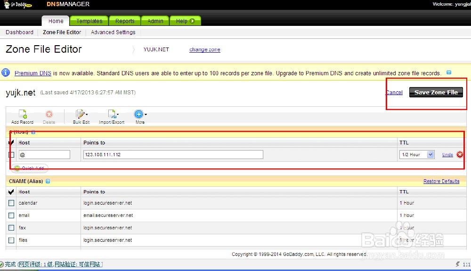Click the lightning icon in the status bar

pyautogui.click(x=457, y=264)
